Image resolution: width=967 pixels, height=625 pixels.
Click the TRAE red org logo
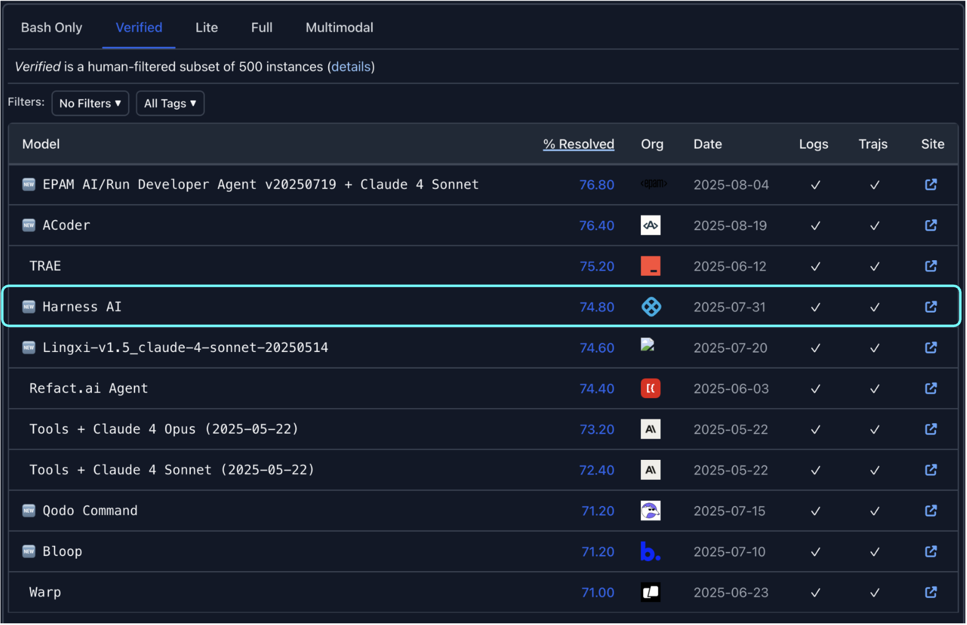[650, 266]
